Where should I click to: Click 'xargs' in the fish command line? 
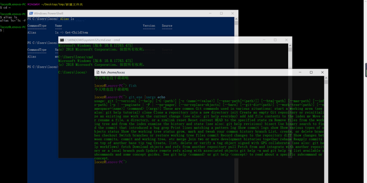(151, 97)
